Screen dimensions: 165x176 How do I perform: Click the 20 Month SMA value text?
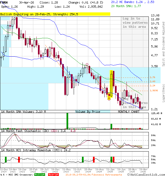click(126, 6)
